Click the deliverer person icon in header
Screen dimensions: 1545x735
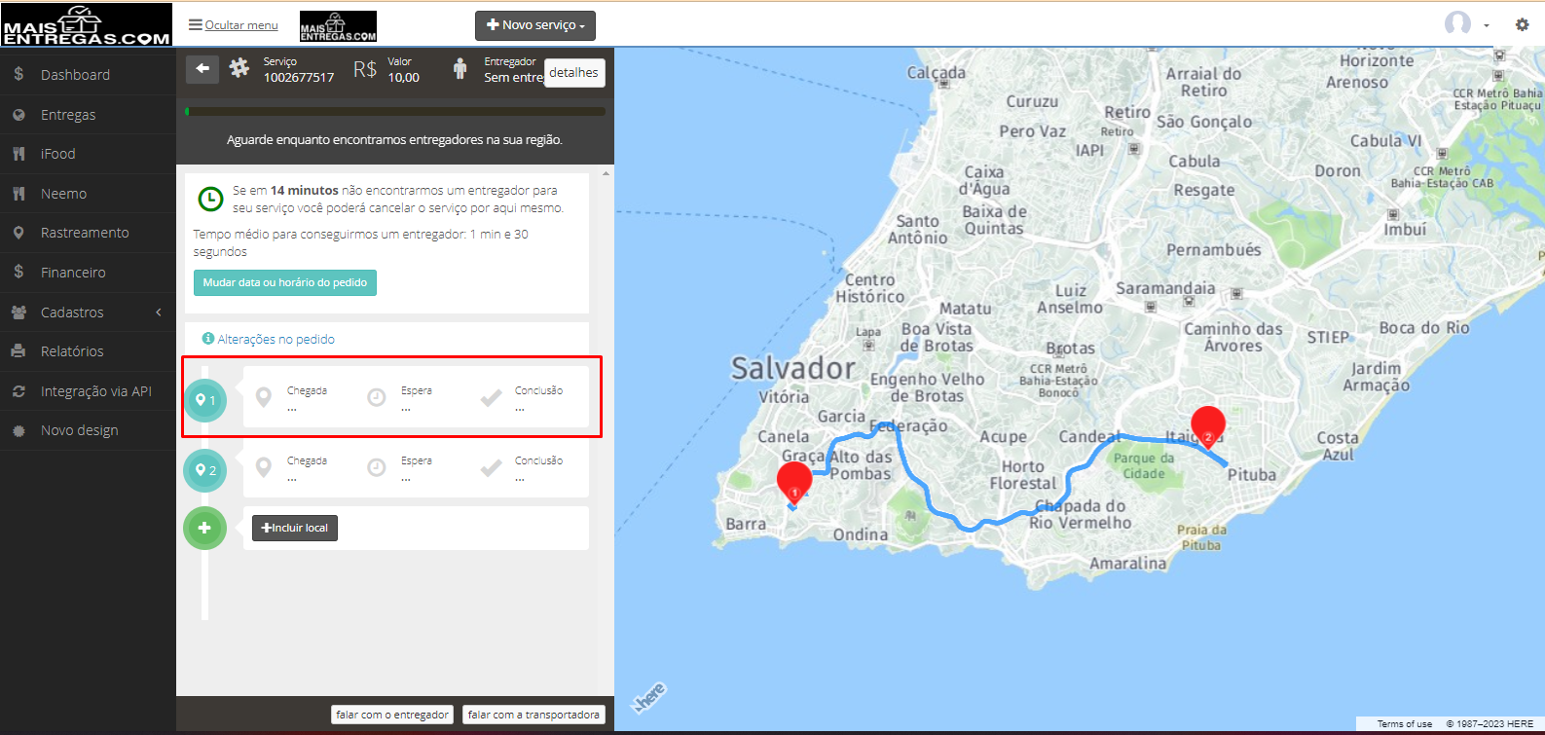point(460,69)
